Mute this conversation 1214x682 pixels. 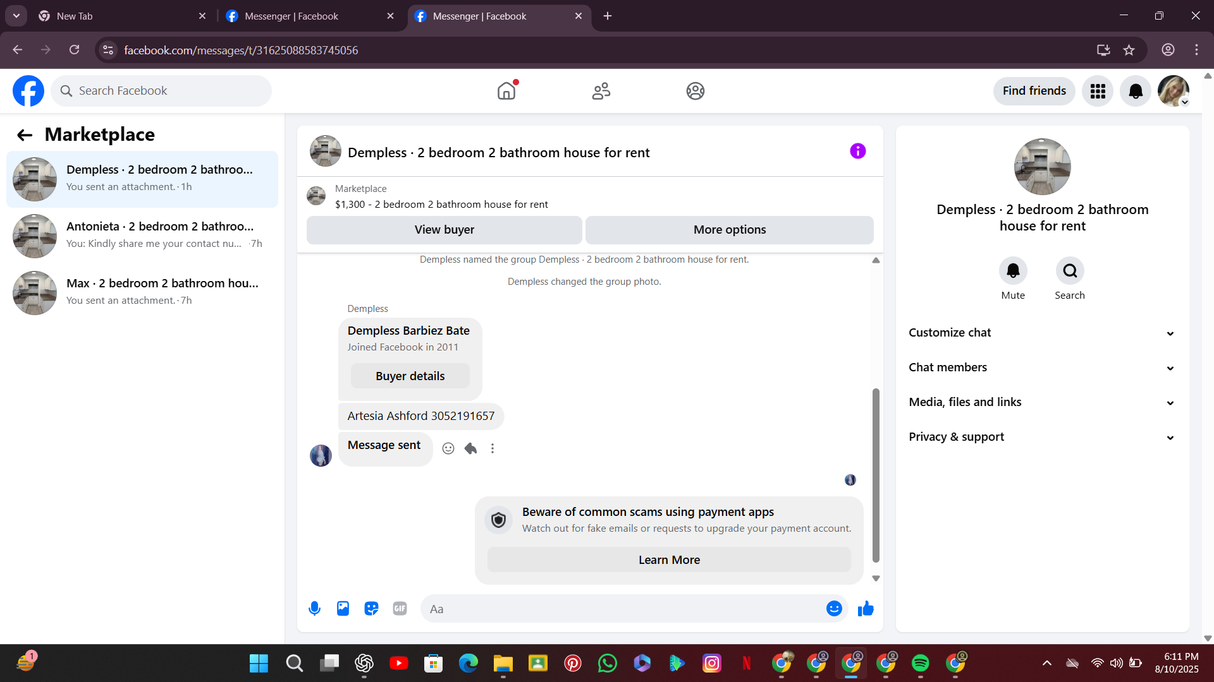click(1013, 271)
